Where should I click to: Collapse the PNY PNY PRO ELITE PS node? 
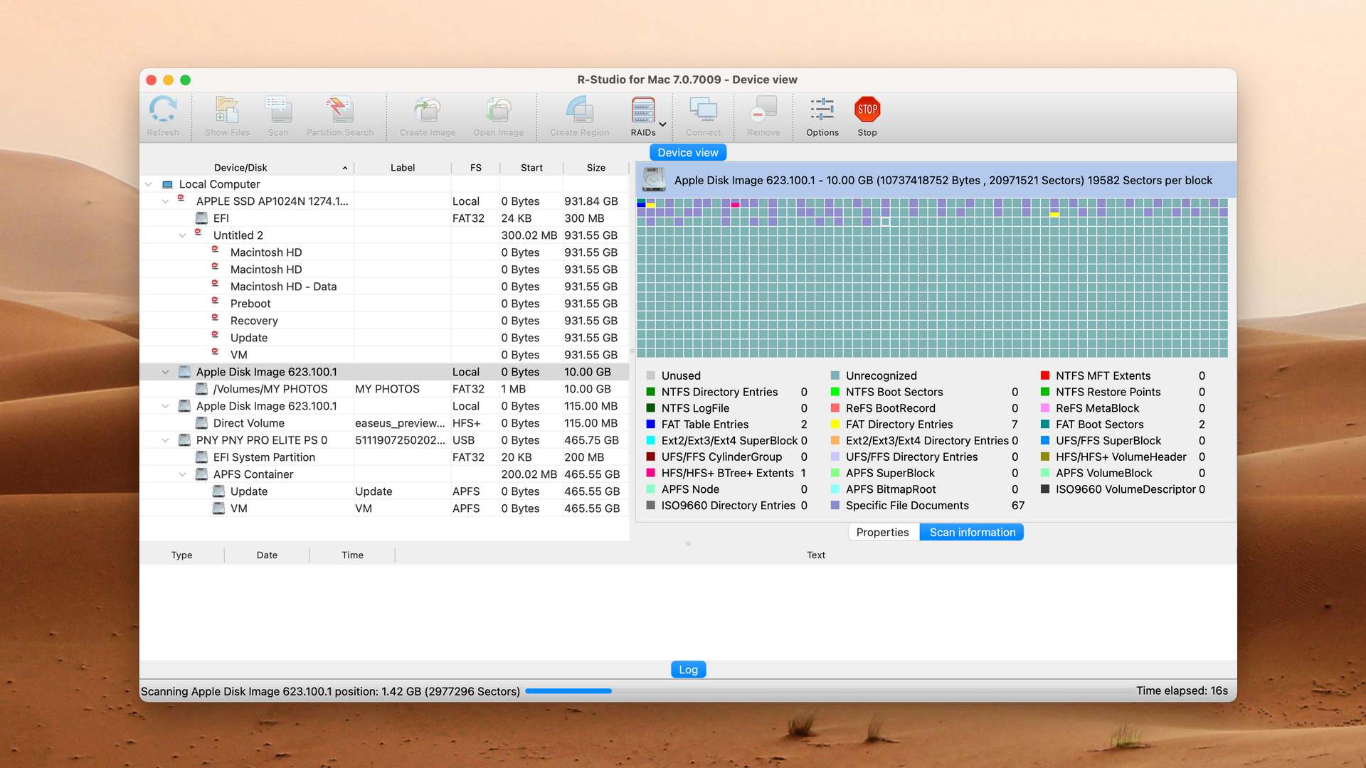click(x=166, y=440)
